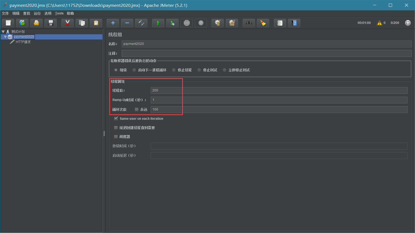This screenshot has height=233, width=415.
Task: Expand all tree nodes with plus icon
Action: pyautogui.click(x=113, y=23)
